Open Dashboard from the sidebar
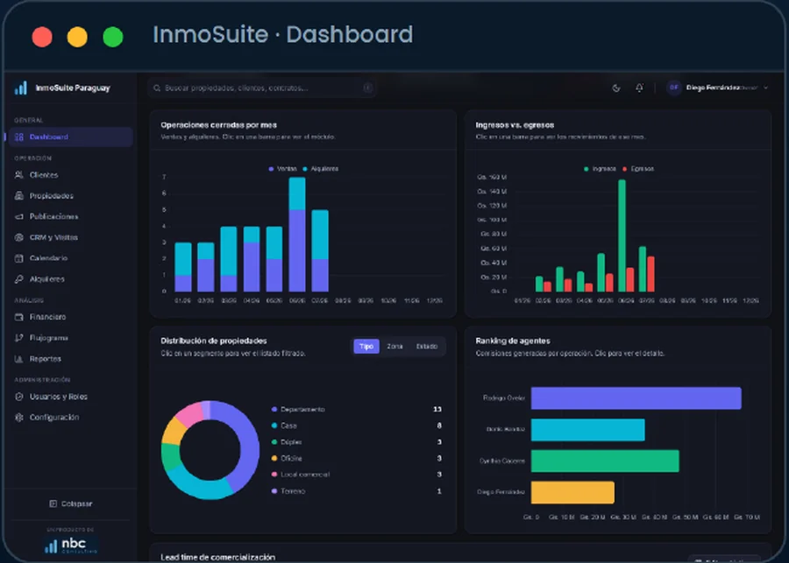This screenshot has width=789, height=563. coord(71,137)
